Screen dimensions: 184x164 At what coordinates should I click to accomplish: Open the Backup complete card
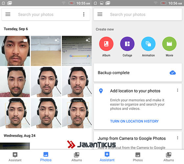tap(138, 72)
